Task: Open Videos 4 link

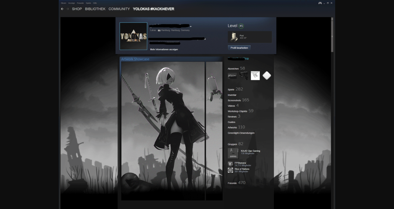Action: point(233,105)
